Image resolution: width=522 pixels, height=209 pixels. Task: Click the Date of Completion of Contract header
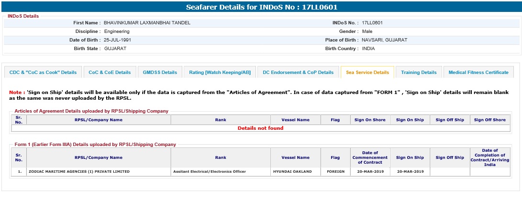click(x=490, y=157)
